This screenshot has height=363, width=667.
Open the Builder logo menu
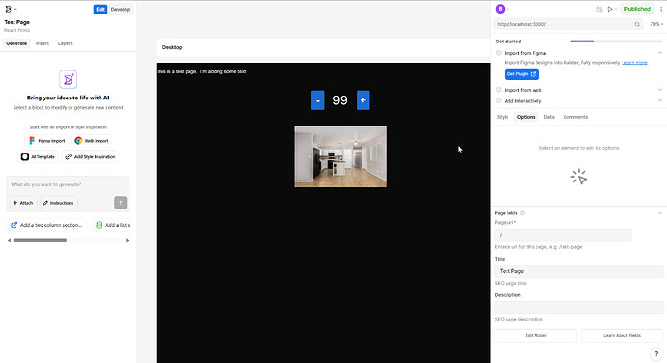point(8,9)
